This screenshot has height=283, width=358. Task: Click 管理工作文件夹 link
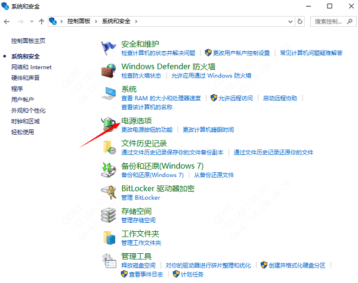141,242
